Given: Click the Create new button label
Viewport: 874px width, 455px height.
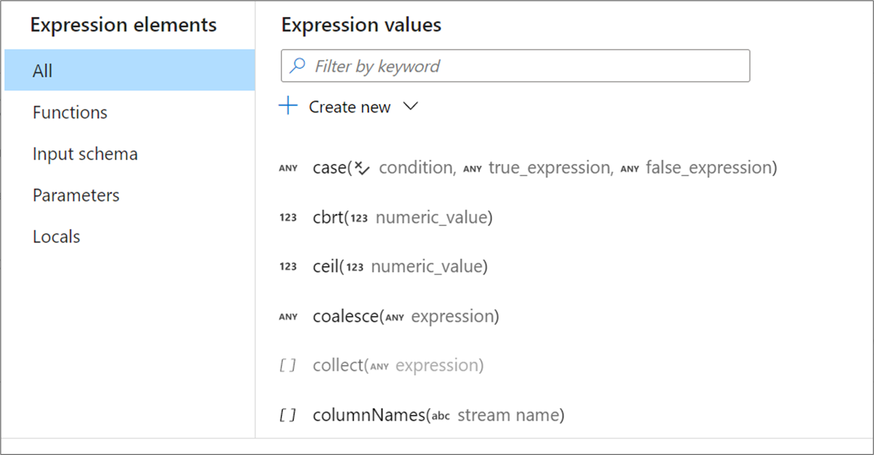Looking at the screenshot, I should 349,107.
